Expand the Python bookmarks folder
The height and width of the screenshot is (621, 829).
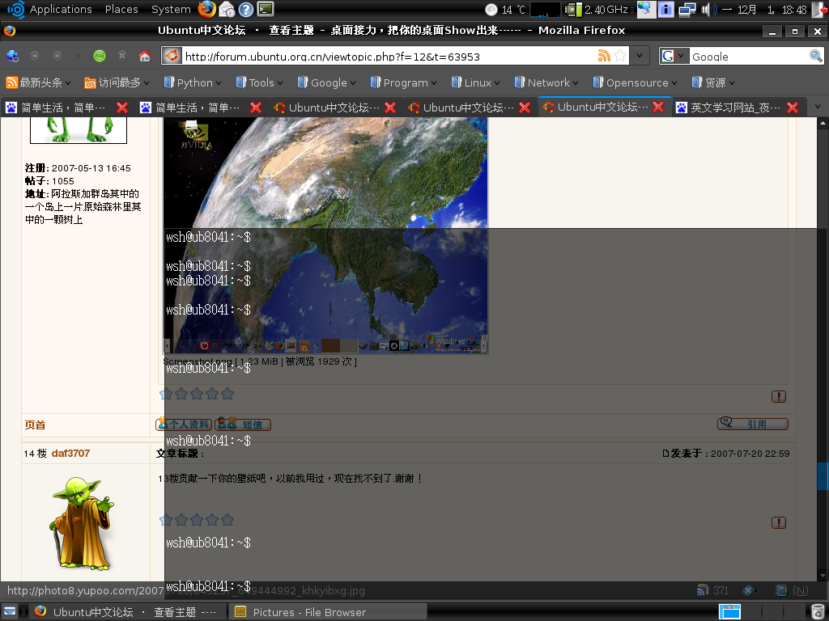pyautogui.click(x=193, y=82)
